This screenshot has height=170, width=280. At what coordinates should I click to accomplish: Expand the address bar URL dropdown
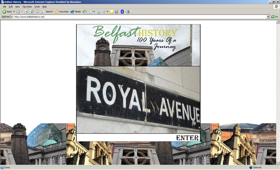pyautogui.click(x=268, y=17)
